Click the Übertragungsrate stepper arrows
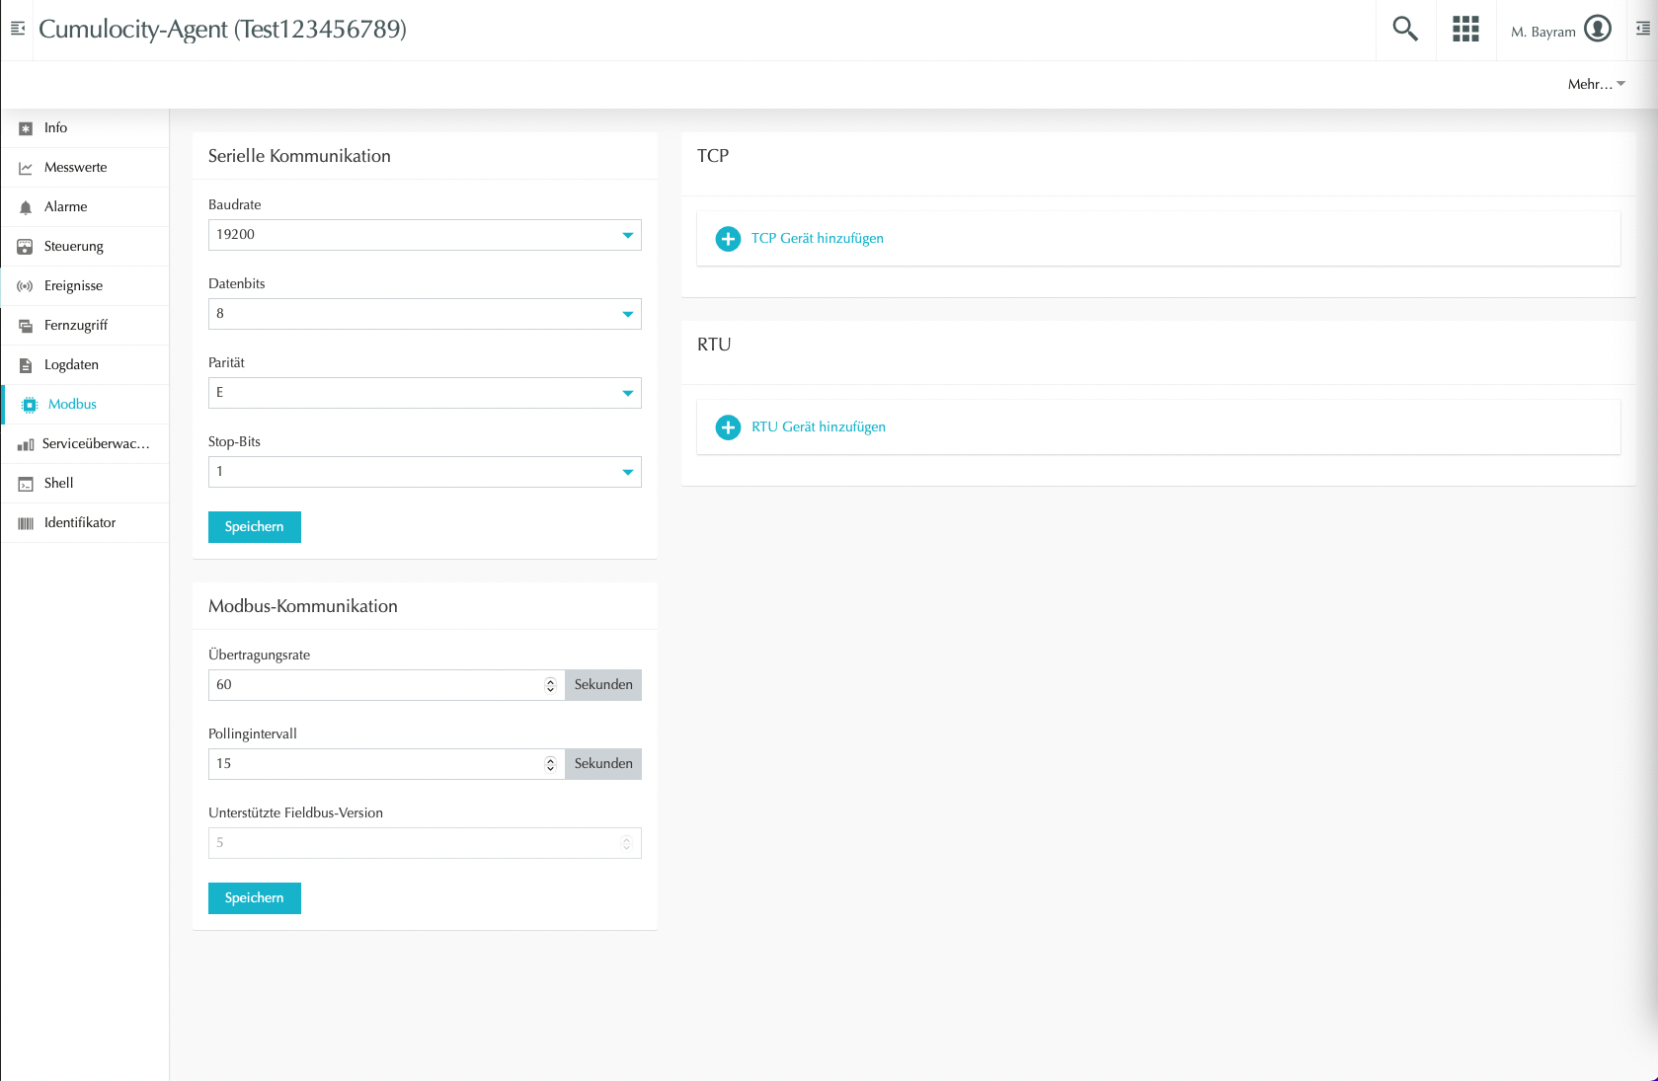1658x1081 pixels. (x=551, y=685)
